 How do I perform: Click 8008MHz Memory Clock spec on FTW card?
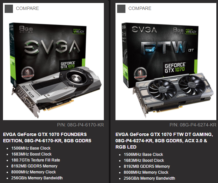pos(146,172)
